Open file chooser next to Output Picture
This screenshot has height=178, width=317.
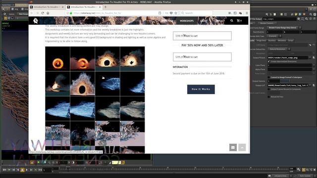[x=314, y=57]
